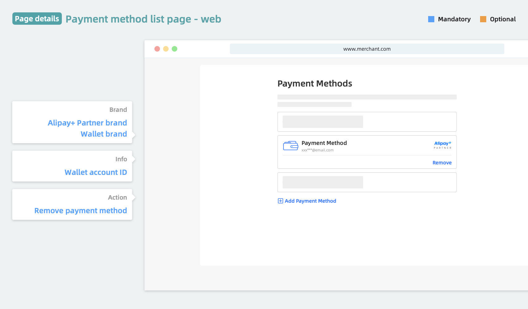
Task: Click the Alipay+ Partner logo
Action: click(442, 145)
